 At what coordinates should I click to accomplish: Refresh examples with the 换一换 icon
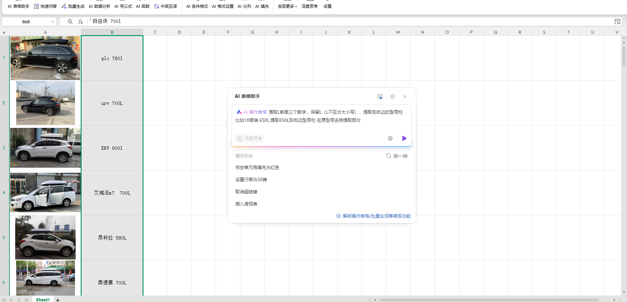point(389,156)
